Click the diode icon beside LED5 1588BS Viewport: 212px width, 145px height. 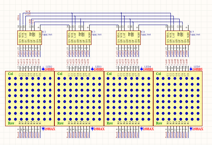coord(191,69)
